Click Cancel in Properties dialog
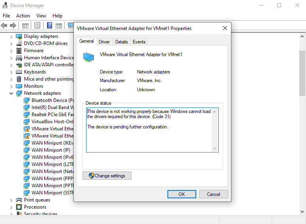 click(214, 194)
